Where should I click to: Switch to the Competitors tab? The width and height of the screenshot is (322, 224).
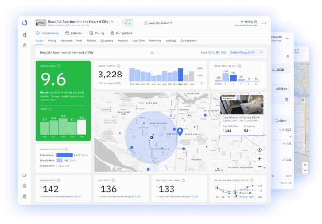[x=122, y=33]
